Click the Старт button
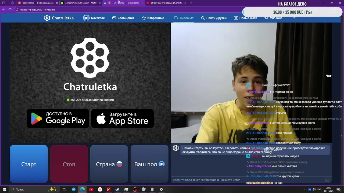Screen dimensions: 344x193 (29, 164)
